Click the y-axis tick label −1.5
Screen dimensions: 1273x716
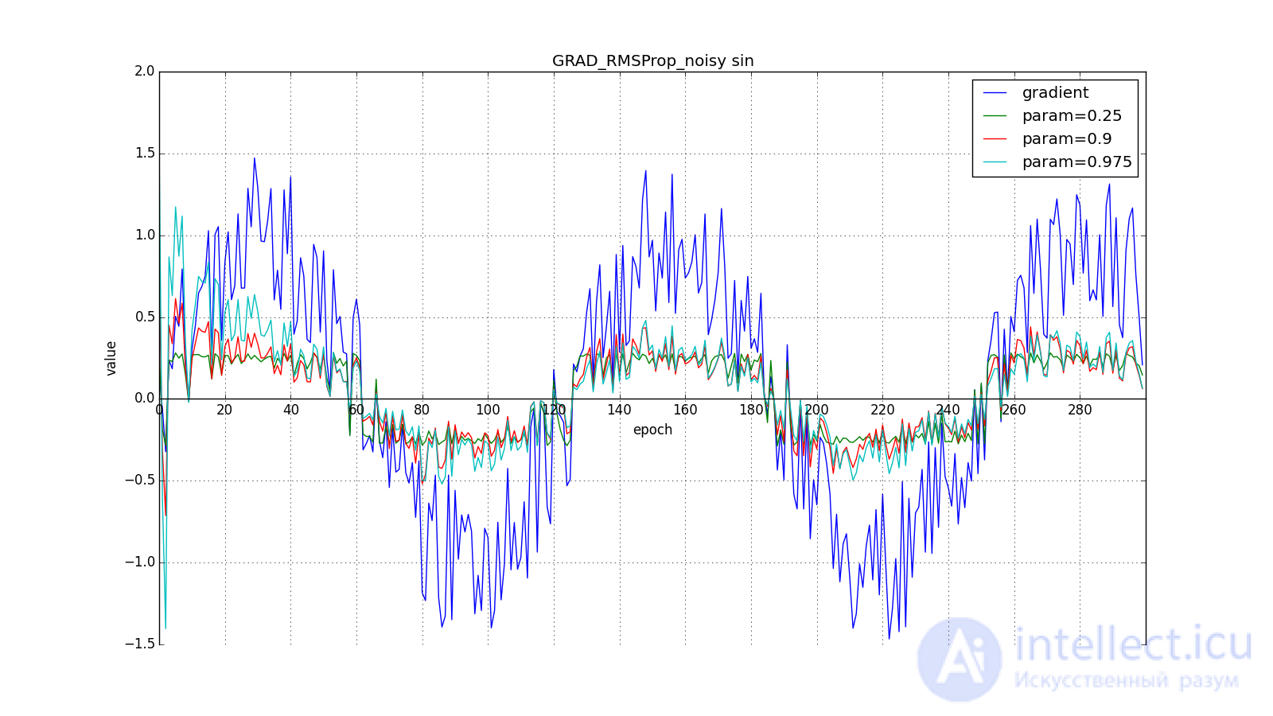click(x=139, y=644)
